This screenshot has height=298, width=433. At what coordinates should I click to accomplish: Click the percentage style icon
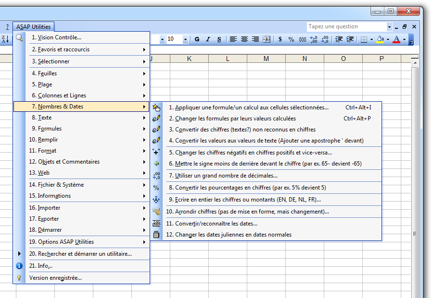click(291, 39)
